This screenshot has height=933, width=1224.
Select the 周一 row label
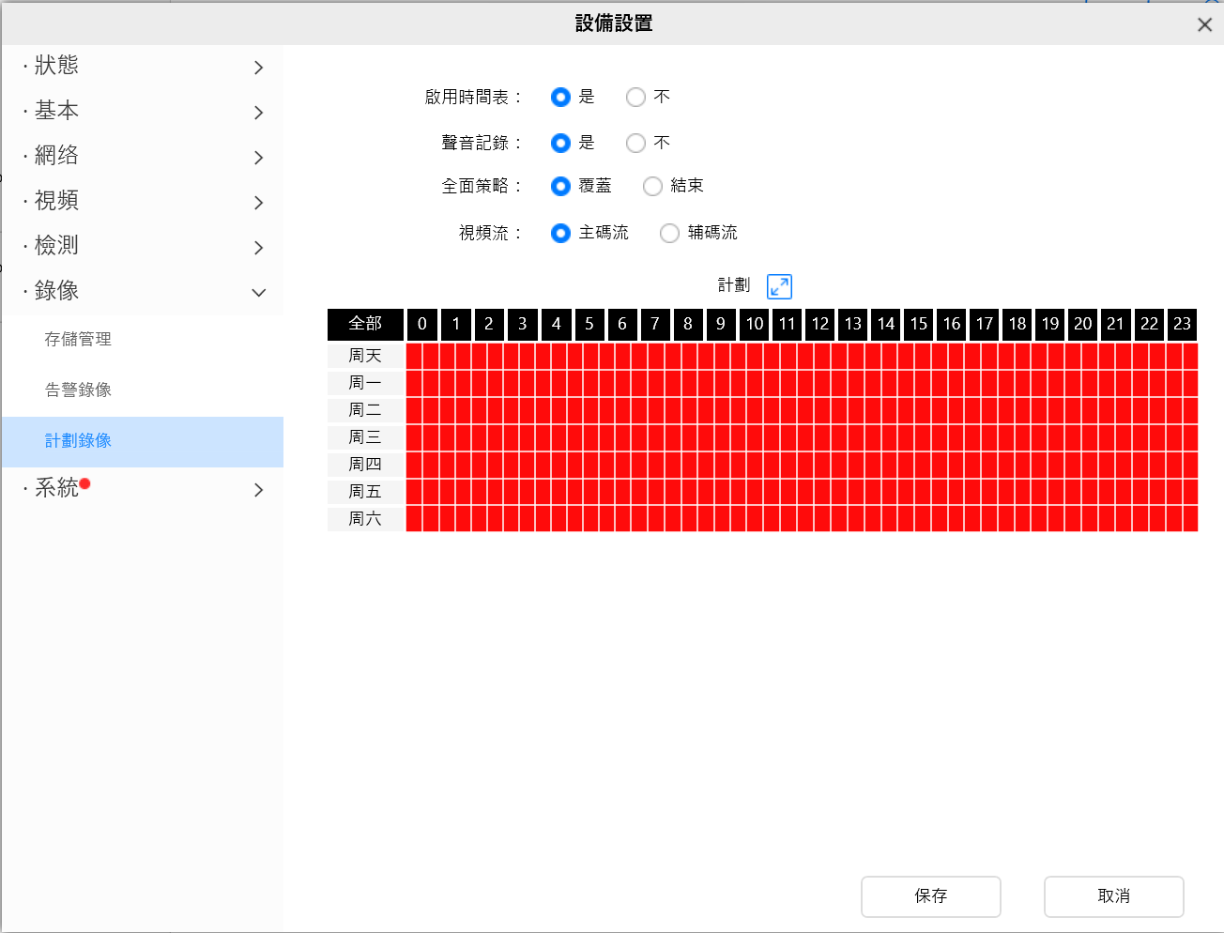point(365,383)
